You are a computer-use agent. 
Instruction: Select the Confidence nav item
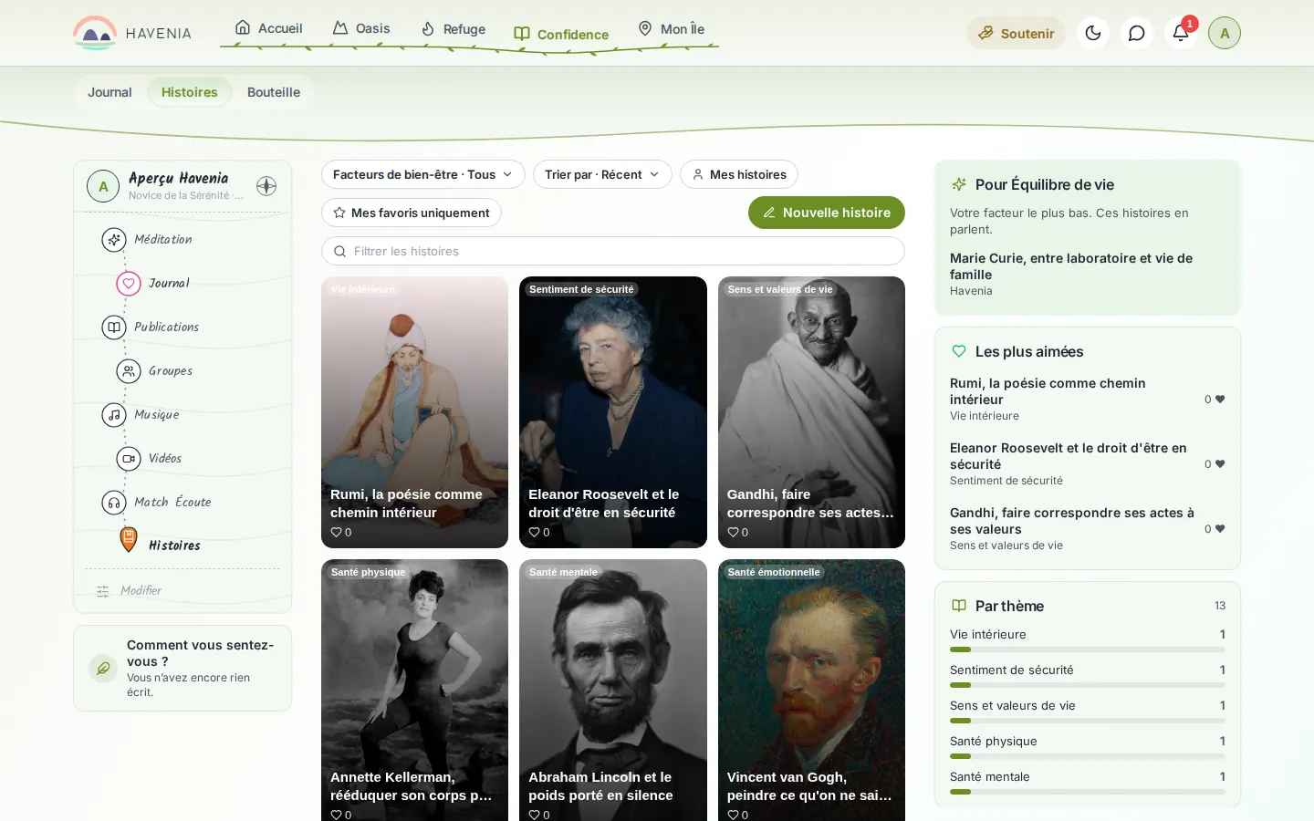561,35
